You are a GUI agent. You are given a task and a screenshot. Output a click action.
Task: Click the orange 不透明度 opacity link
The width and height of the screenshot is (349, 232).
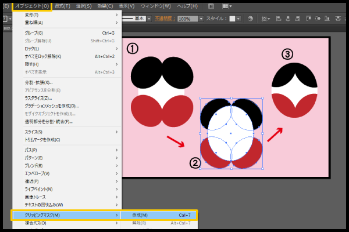[x=165, y=19]
